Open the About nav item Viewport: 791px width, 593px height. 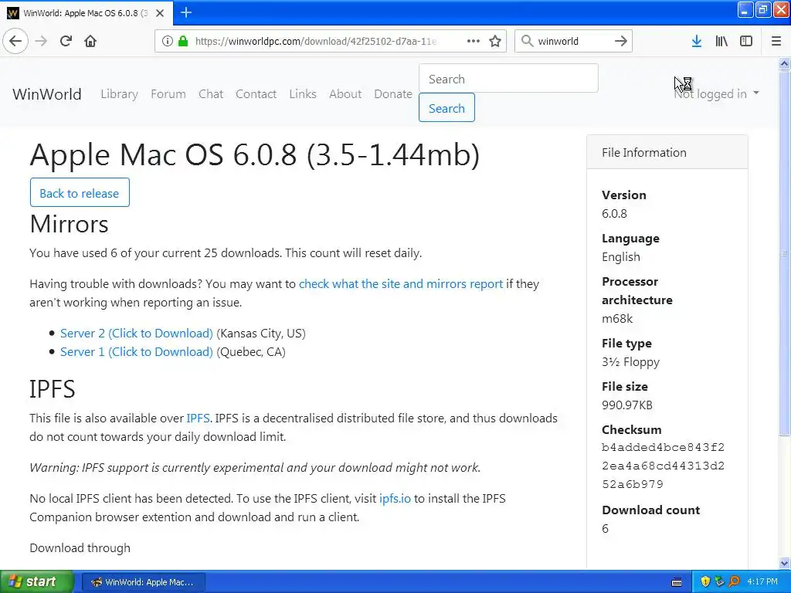pyautogui.click(x=345, y=93)
